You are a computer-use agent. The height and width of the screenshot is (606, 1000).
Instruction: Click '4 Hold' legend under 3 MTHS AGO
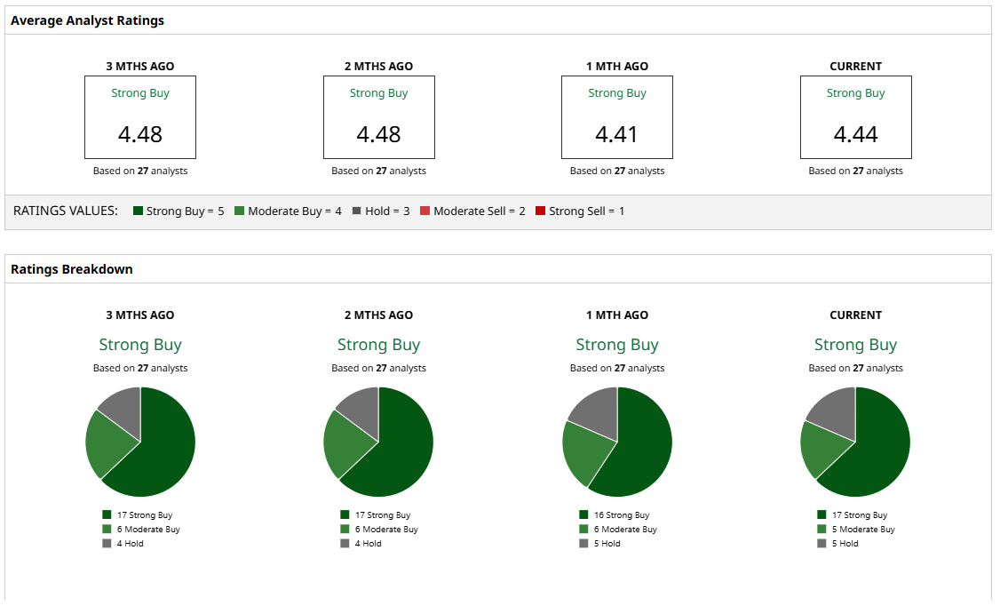pos(123,544)
